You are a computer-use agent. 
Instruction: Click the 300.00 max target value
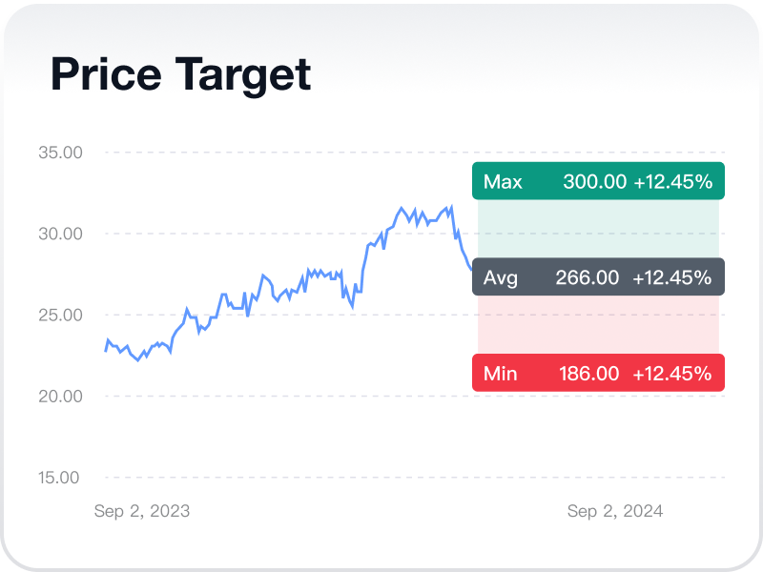[594, 181]
